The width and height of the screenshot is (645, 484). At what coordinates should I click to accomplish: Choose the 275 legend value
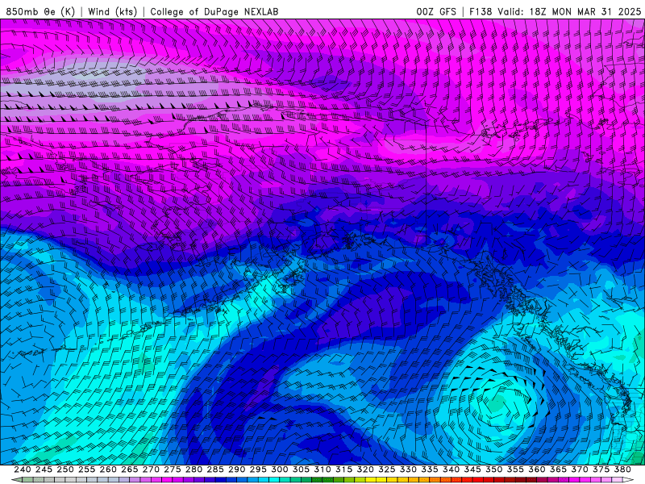pyautogui.click(x=172, y=469)
